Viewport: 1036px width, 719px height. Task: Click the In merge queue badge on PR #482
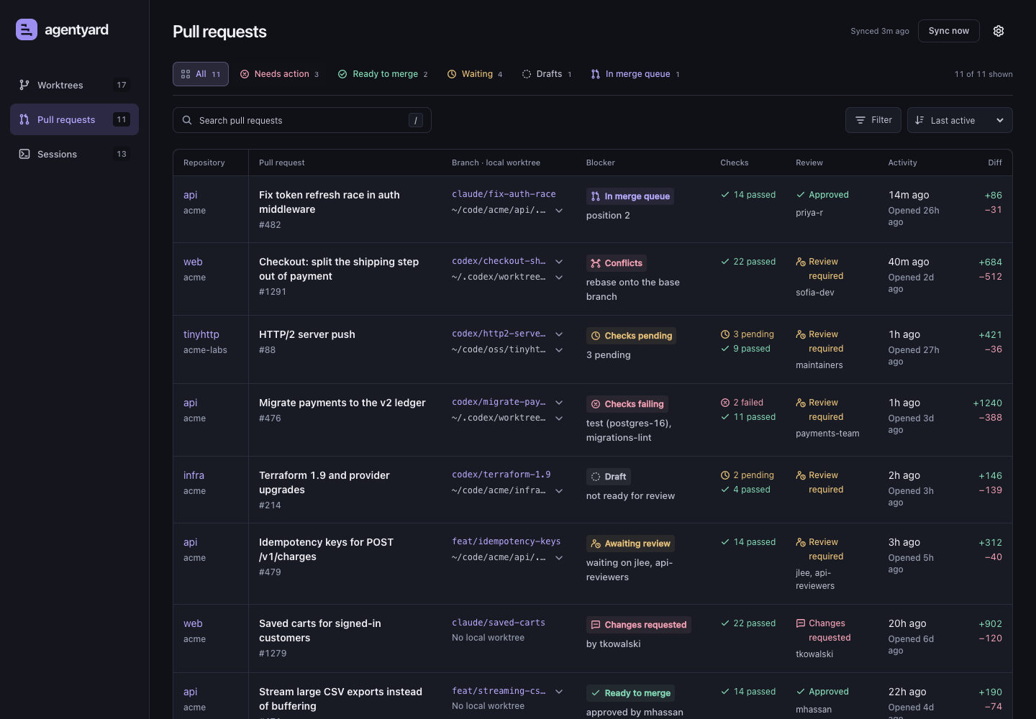(x=630, y=196)
